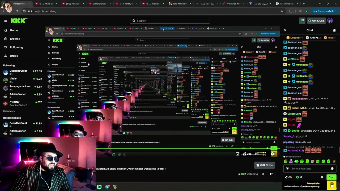Open X1RONy's Counter-Strike 2 channel
This screenshot has height=191, width=340.
click(23, 103)
